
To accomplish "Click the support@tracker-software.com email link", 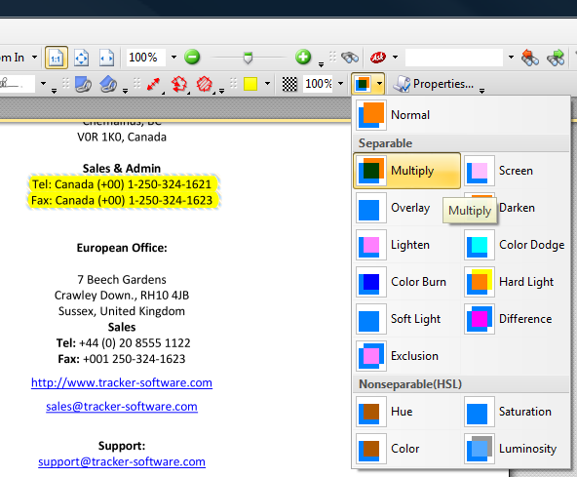I will click(122, 461).
